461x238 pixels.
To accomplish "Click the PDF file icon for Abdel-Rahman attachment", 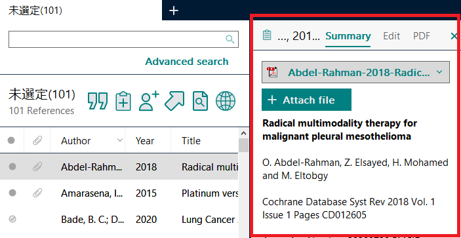I will tap(272, 72).
